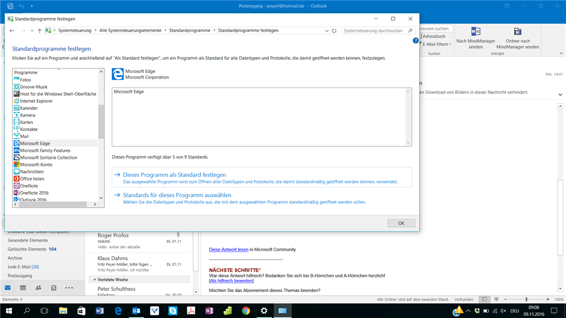Open Junk-E-Mail folder in Outlook
Viewport: 566px width, 318px height.
(23, 267)
